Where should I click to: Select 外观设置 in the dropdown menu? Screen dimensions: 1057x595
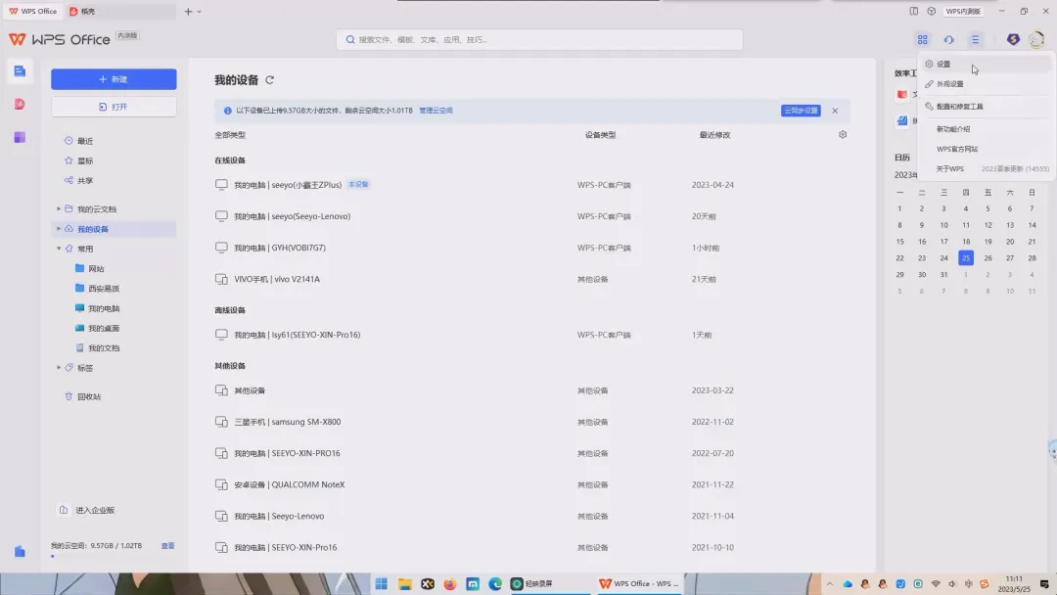pyautogui.click(x=985, y=84)
